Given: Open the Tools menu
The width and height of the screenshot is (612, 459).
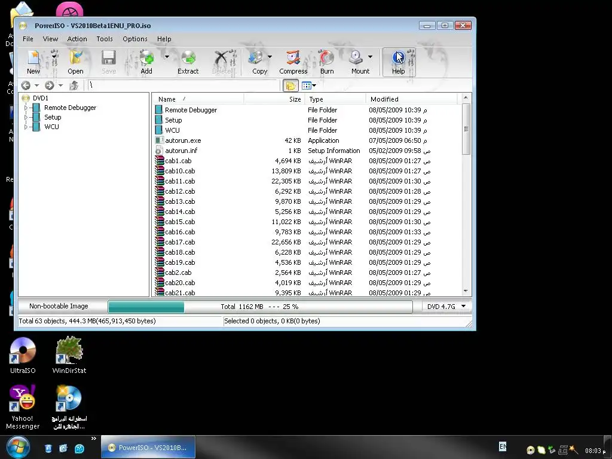Looking at the screenshot, I should pos(105,39).
